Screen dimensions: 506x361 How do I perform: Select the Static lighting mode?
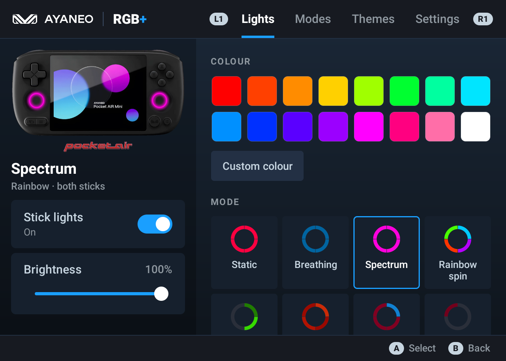tap(244, 253)
